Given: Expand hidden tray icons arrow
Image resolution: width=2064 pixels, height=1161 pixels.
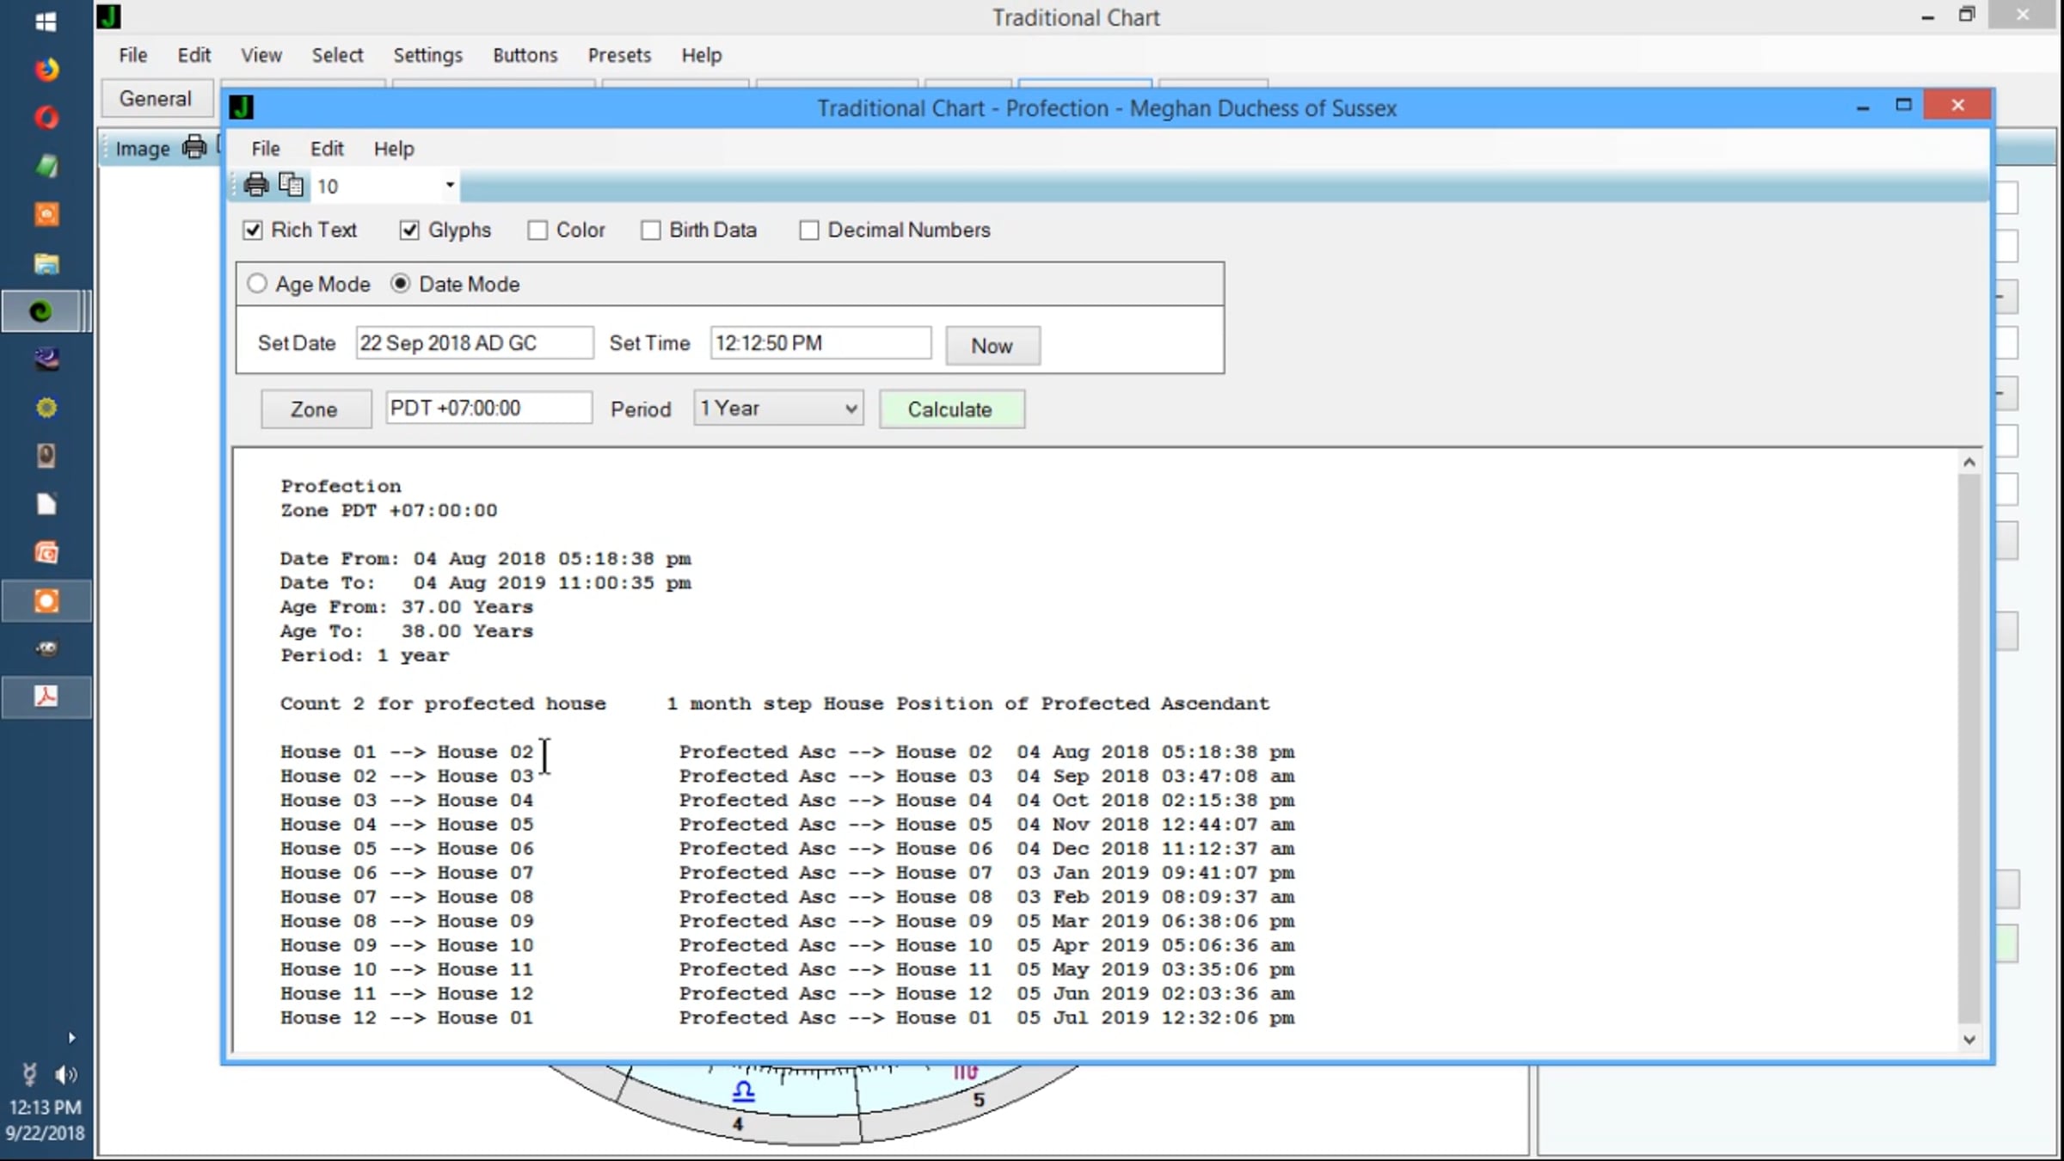Looking at the screenshot, I should [72, 1038].
